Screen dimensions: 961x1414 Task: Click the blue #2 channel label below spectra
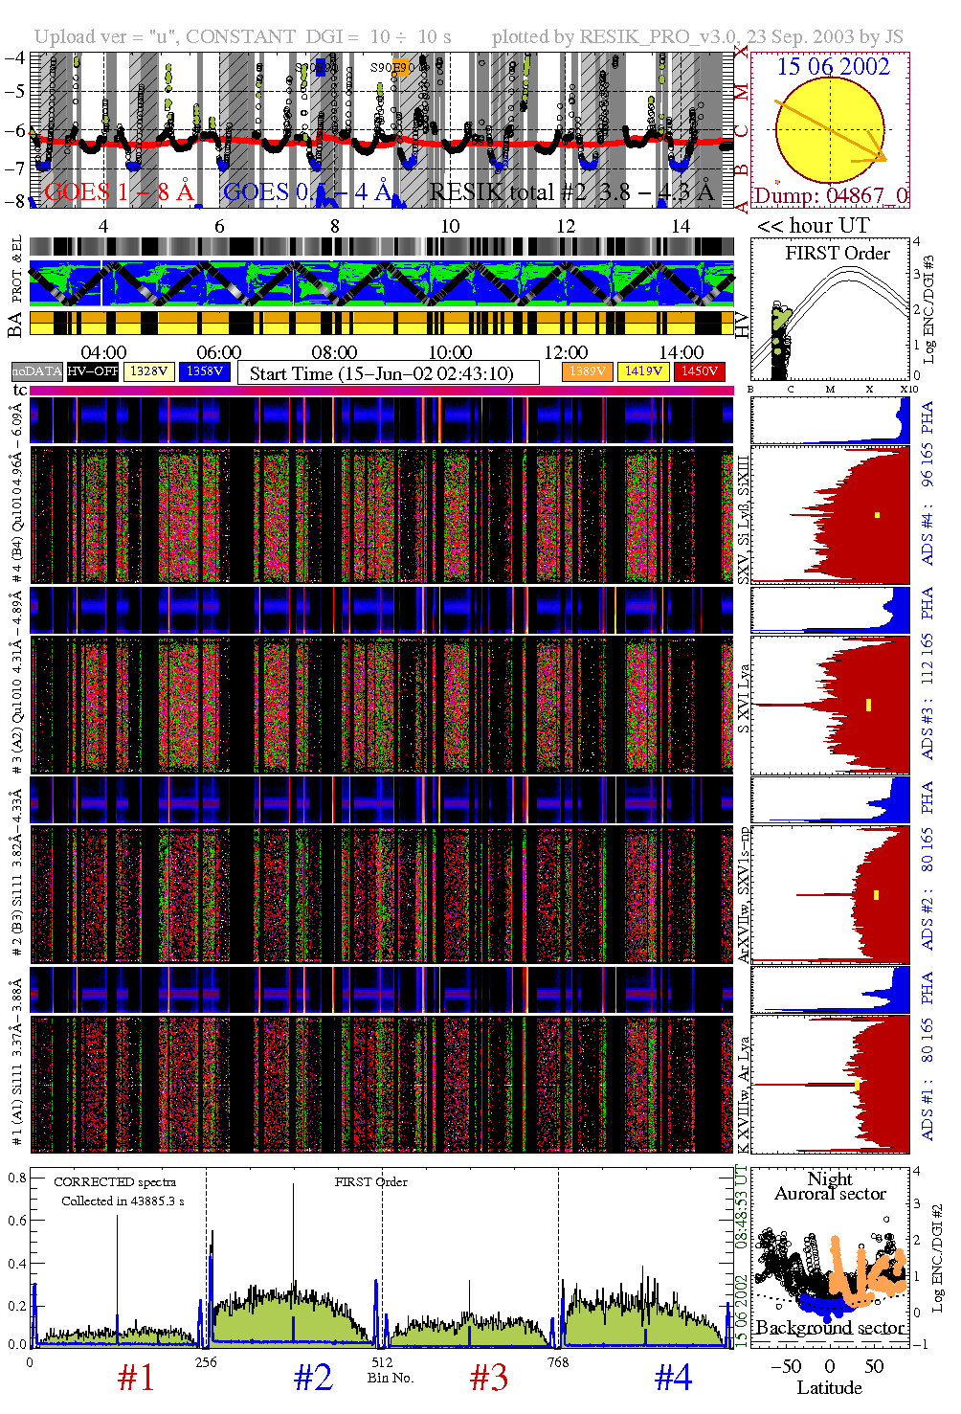pyautogui.click(x=313, y=1378)
